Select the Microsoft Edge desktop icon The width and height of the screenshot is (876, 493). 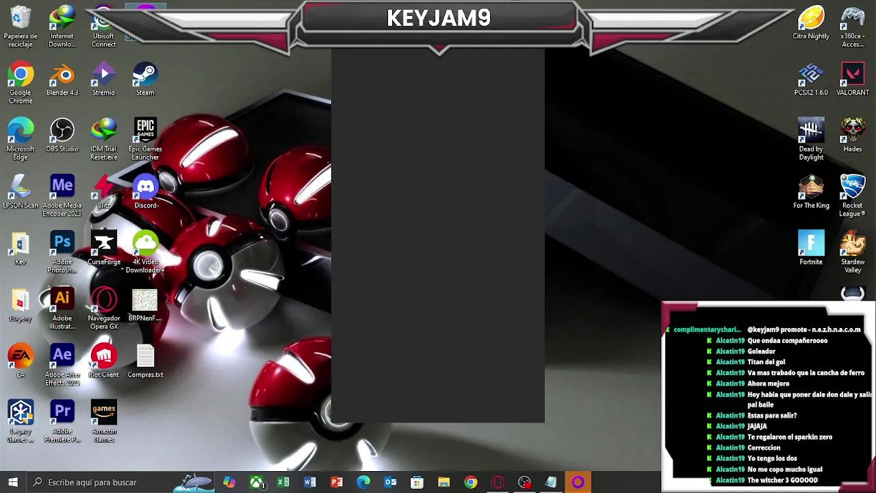click(21, 139)
